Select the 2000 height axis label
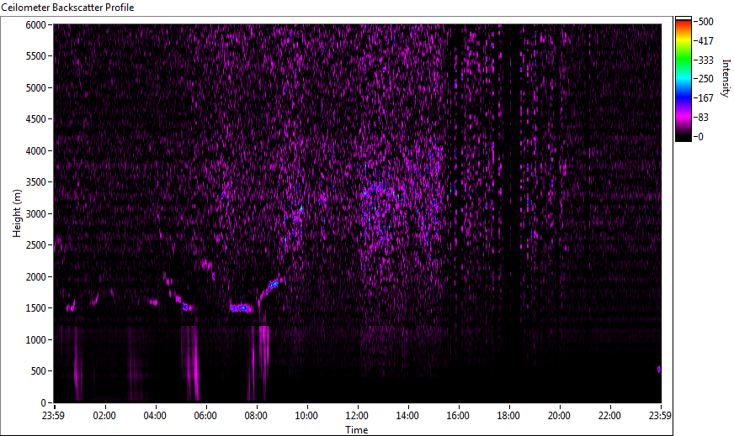 pyautogui.click(x=35, y=277)
